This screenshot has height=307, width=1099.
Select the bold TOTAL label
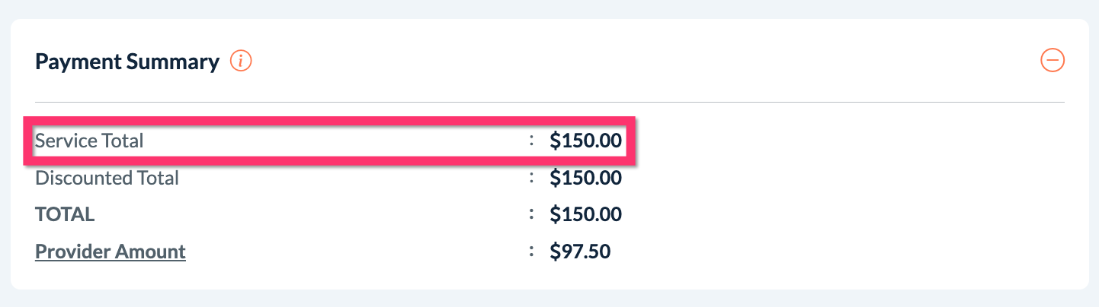(x=65, y=214)
